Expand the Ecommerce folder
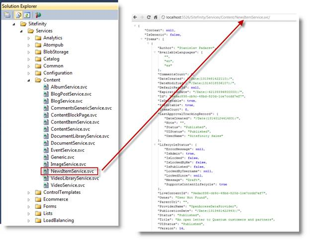The height and width of the screenshot is (241, 310). tap(29, 199)
